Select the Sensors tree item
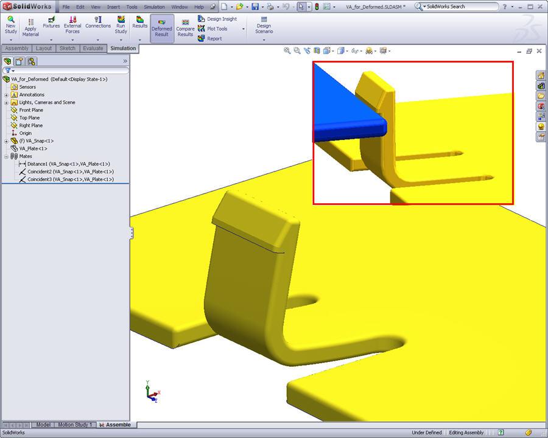 23,87
